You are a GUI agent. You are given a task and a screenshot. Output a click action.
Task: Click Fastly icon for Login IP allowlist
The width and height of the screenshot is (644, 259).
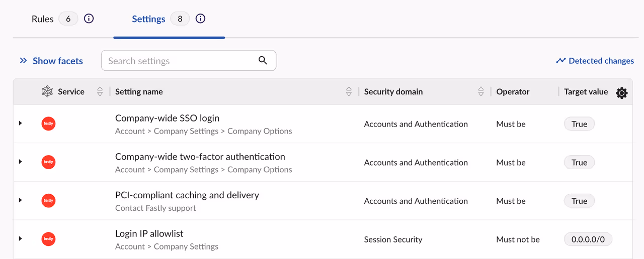(48, 239)
